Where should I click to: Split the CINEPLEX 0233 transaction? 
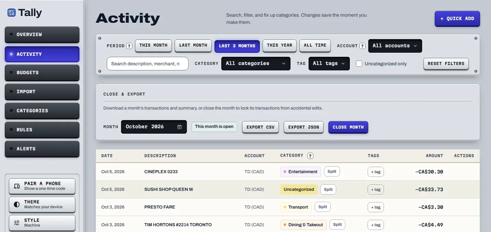(x=332, y=171)
